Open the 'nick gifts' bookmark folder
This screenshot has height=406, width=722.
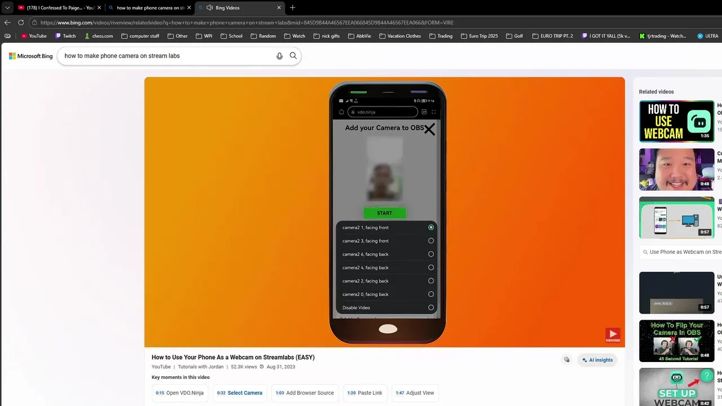point(326,36)
